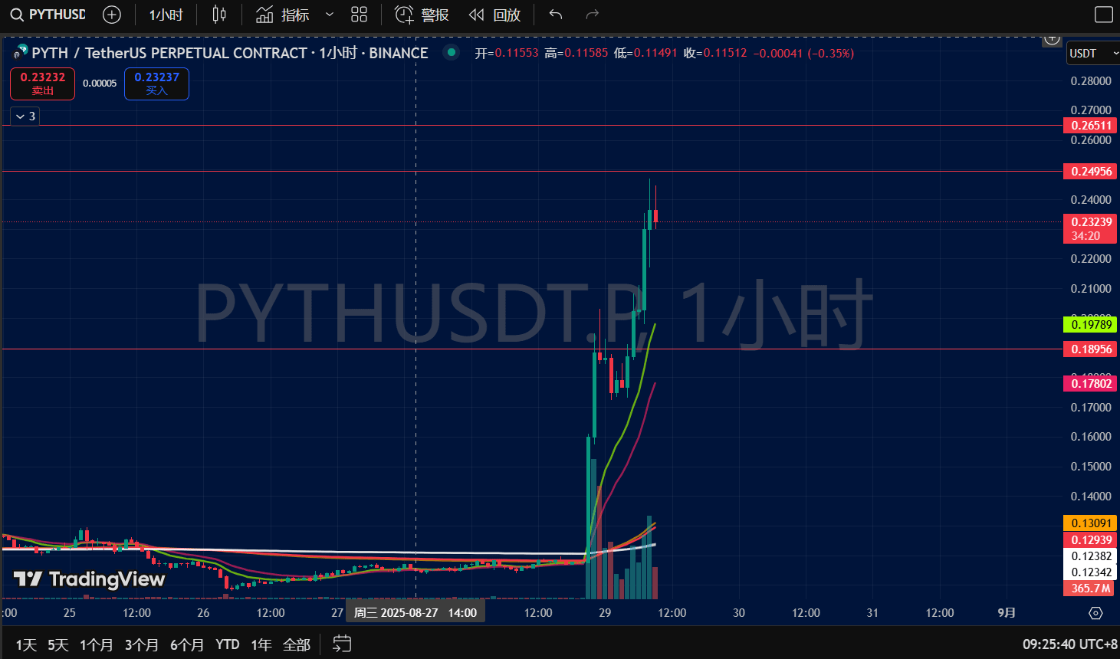This screenshot has height=659, width=1120.
Task: Click the 周三 2025-08-27 14:00 crosshair date label
Action: [415, 613]
